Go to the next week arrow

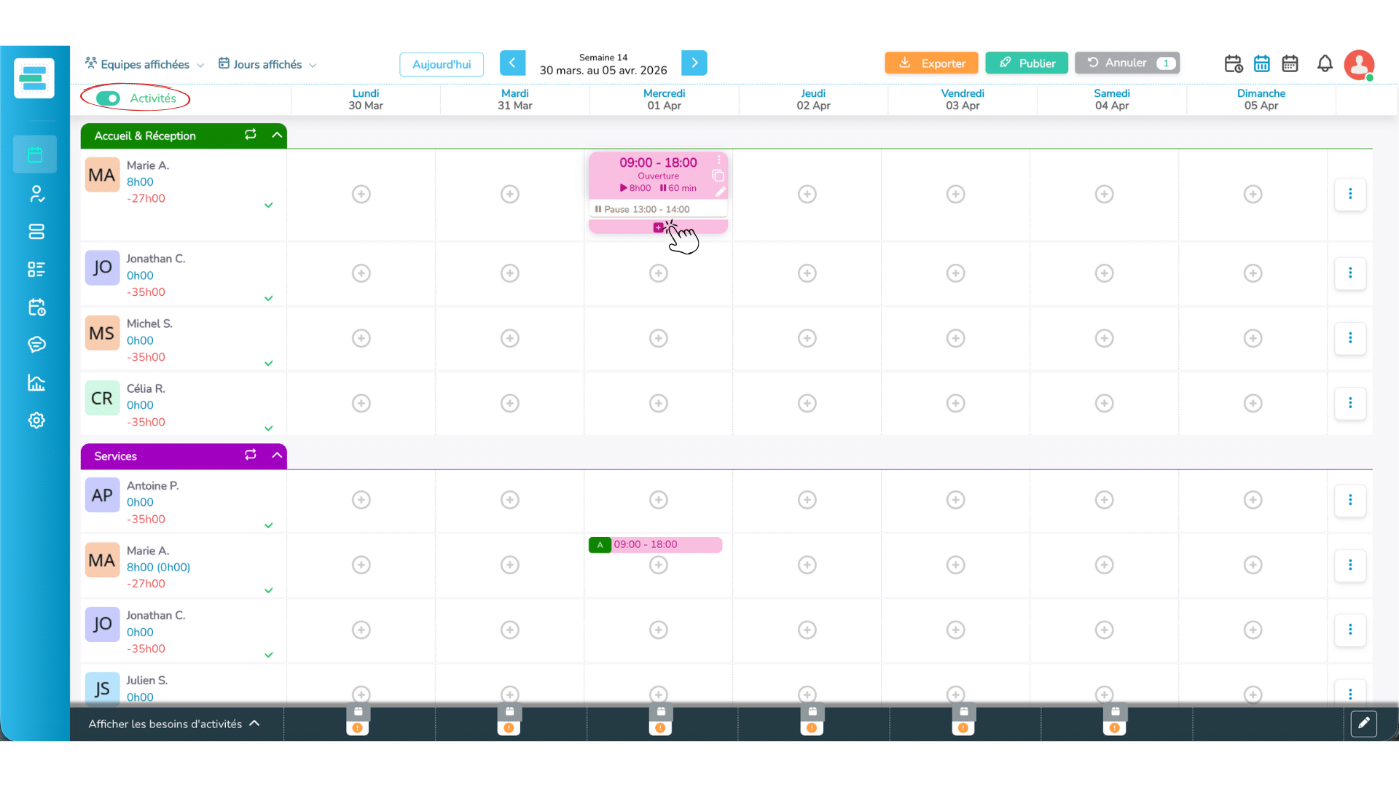tap(694, 63)
